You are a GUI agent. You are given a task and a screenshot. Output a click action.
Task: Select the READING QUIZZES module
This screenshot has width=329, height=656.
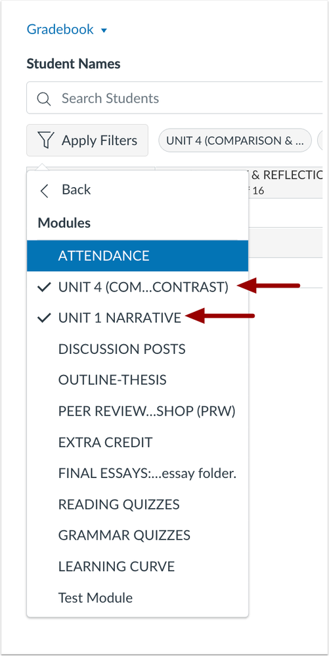(x=138, y=504)
